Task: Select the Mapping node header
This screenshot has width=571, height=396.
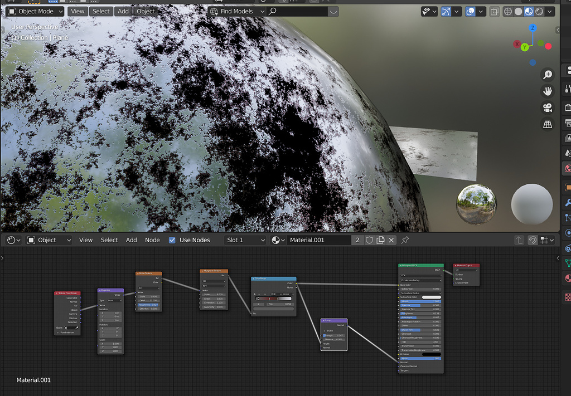Action: point(111,290)
